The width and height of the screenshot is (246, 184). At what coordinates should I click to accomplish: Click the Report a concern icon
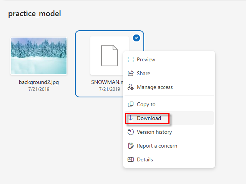point(131,146)
